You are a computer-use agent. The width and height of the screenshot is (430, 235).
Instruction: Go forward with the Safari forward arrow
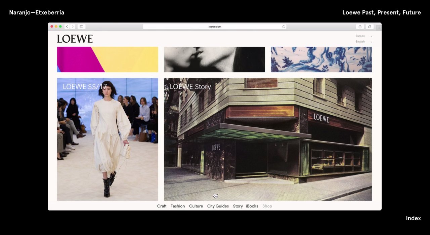click(73, 27)
